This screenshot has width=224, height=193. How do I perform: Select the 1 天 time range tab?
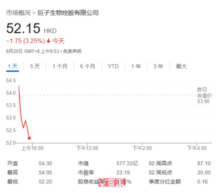click(13, 66)
